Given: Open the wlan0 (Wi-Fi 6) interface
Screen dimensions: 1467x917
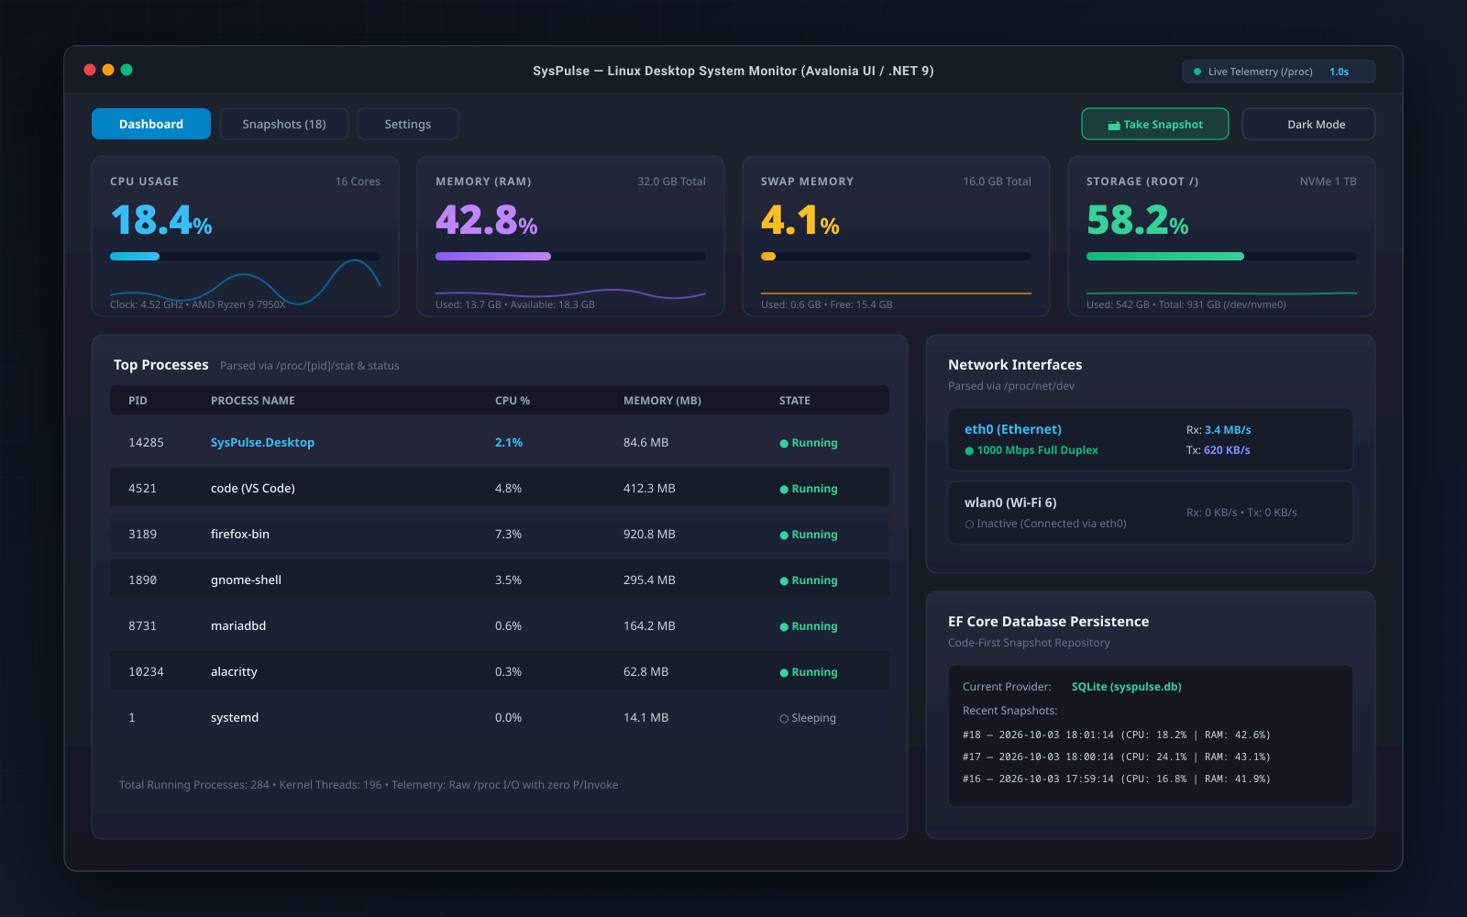Looking at the screenshot, I should [x=1151, y=513].
